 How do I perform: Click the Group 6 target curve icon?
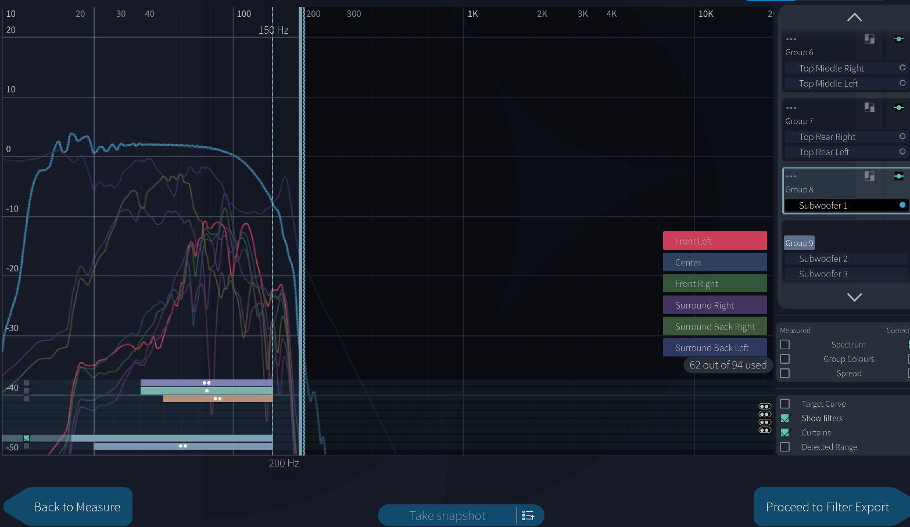[x=898, y=39]
